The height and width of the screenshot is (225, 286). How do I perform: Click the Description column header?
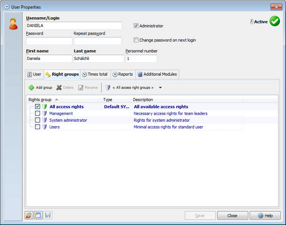pyautogui.click(x=187, y=100)
